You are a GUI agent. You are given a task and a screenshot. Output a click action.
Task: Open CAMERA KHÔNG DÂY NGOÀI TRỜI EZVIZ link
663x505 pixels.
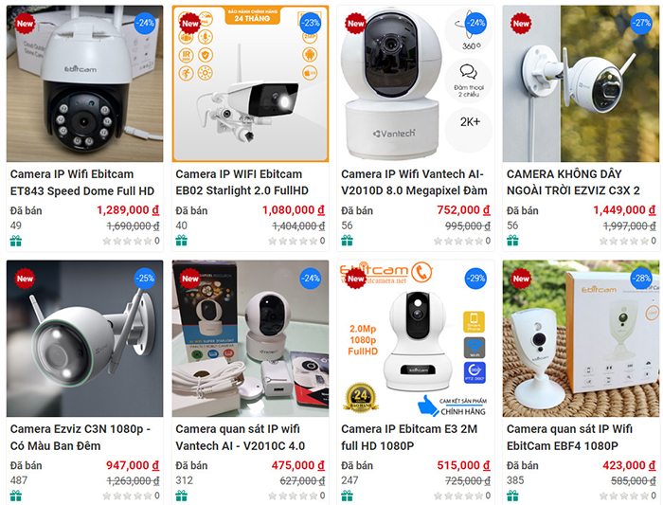click(573, 182)
